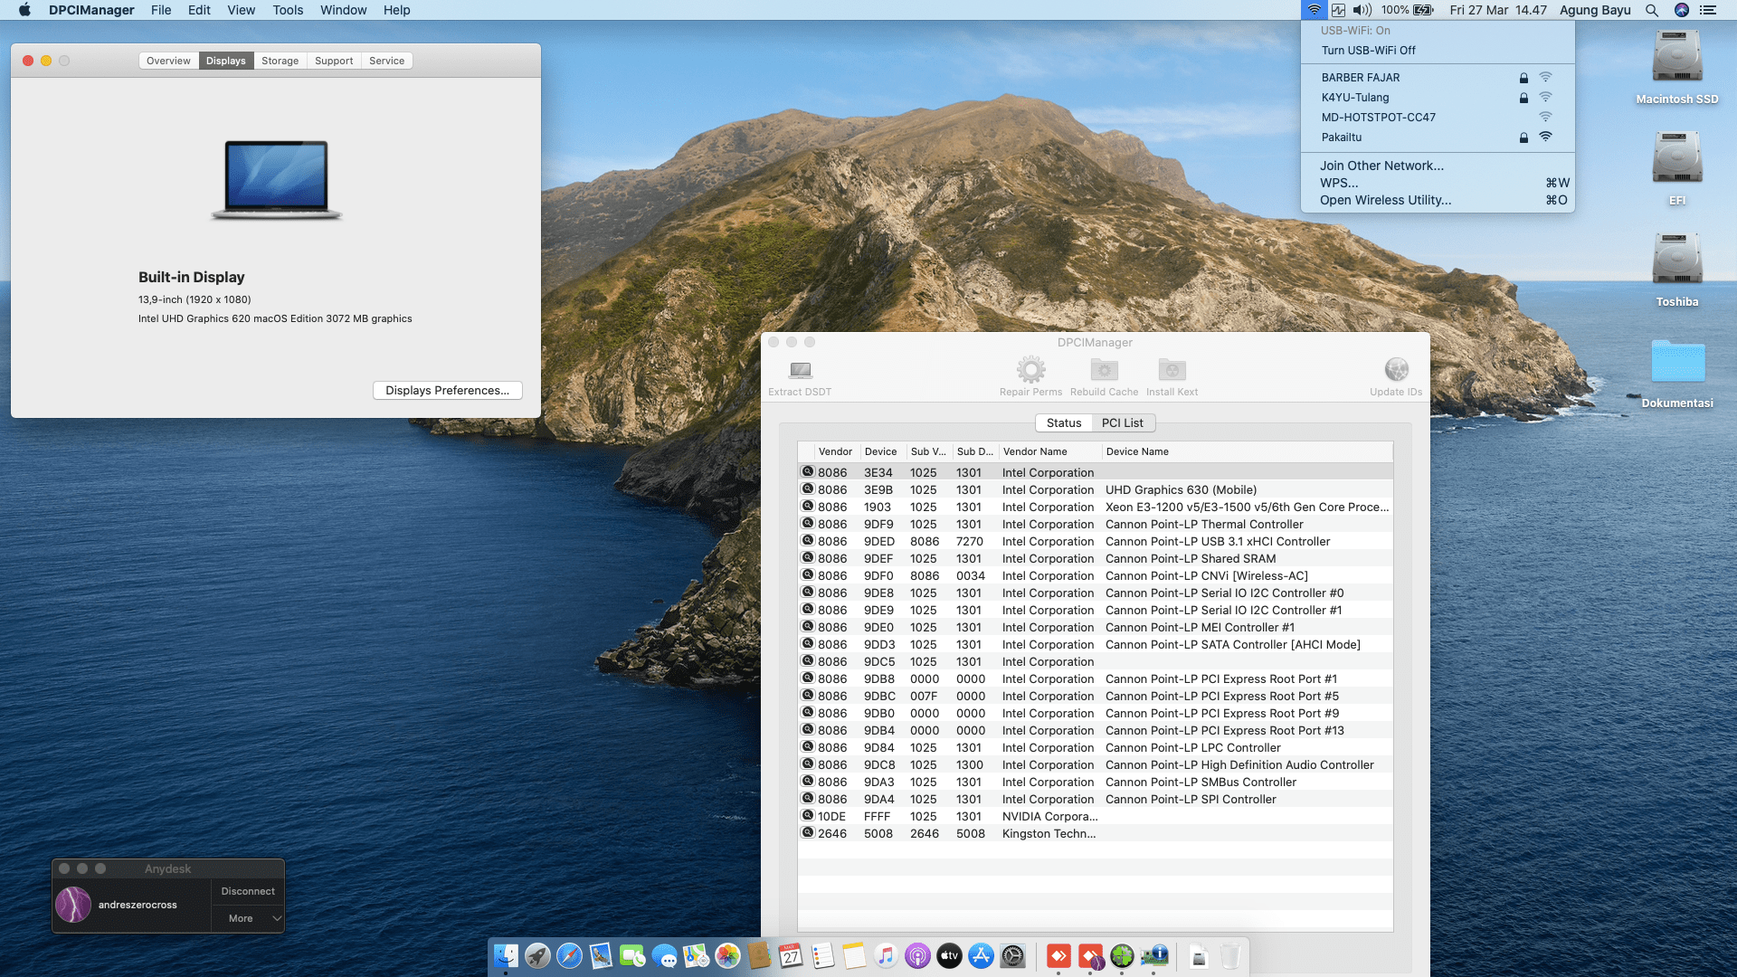The height and width of the screenshot is (977, 1737).
Task: Select the UHD Graphics 630 (Mobile) row
Action: click(x=1181, y=489)
